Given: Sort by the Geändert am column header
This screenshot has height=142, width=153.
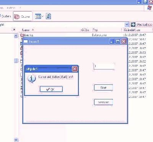Looking at the screenshot, I should pos(132,30).
